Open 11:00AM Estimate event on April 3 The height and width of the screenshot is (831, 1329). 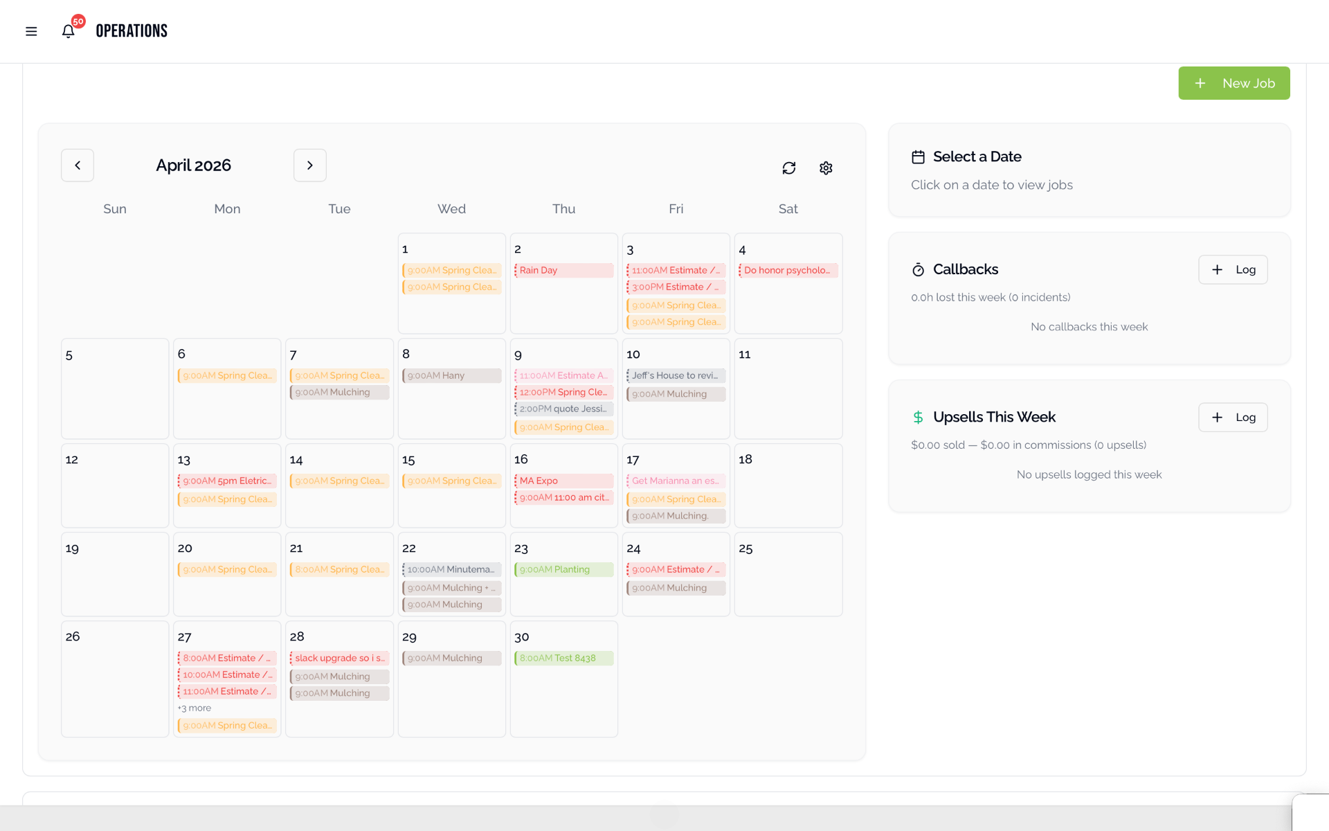676,270
